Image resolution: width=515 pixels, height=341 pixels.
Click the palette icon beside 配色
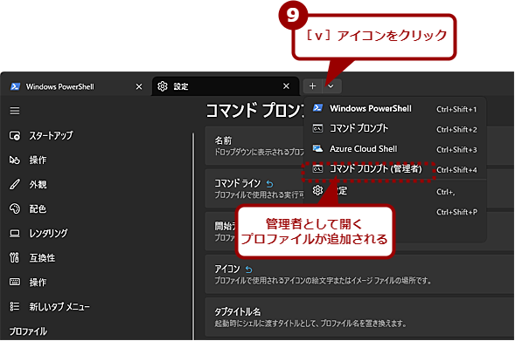coord(15,208)
